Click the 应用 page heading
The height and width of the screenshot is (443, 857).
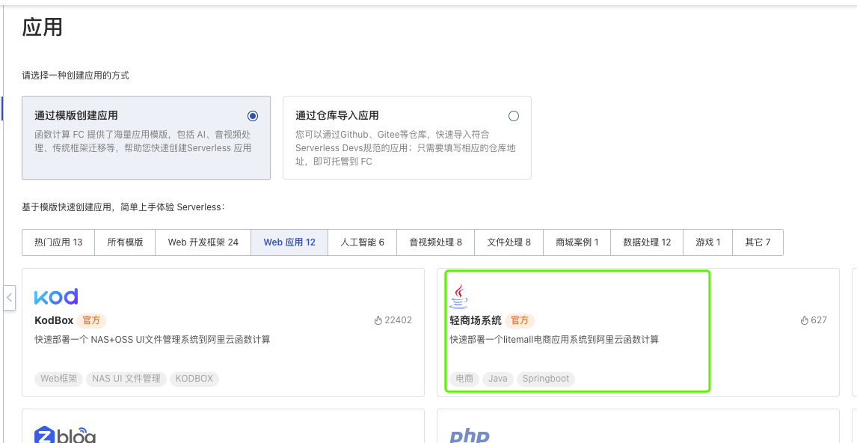point(42,28)
